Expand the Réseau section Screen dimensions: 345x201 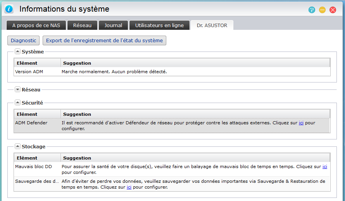pos(17,89)
